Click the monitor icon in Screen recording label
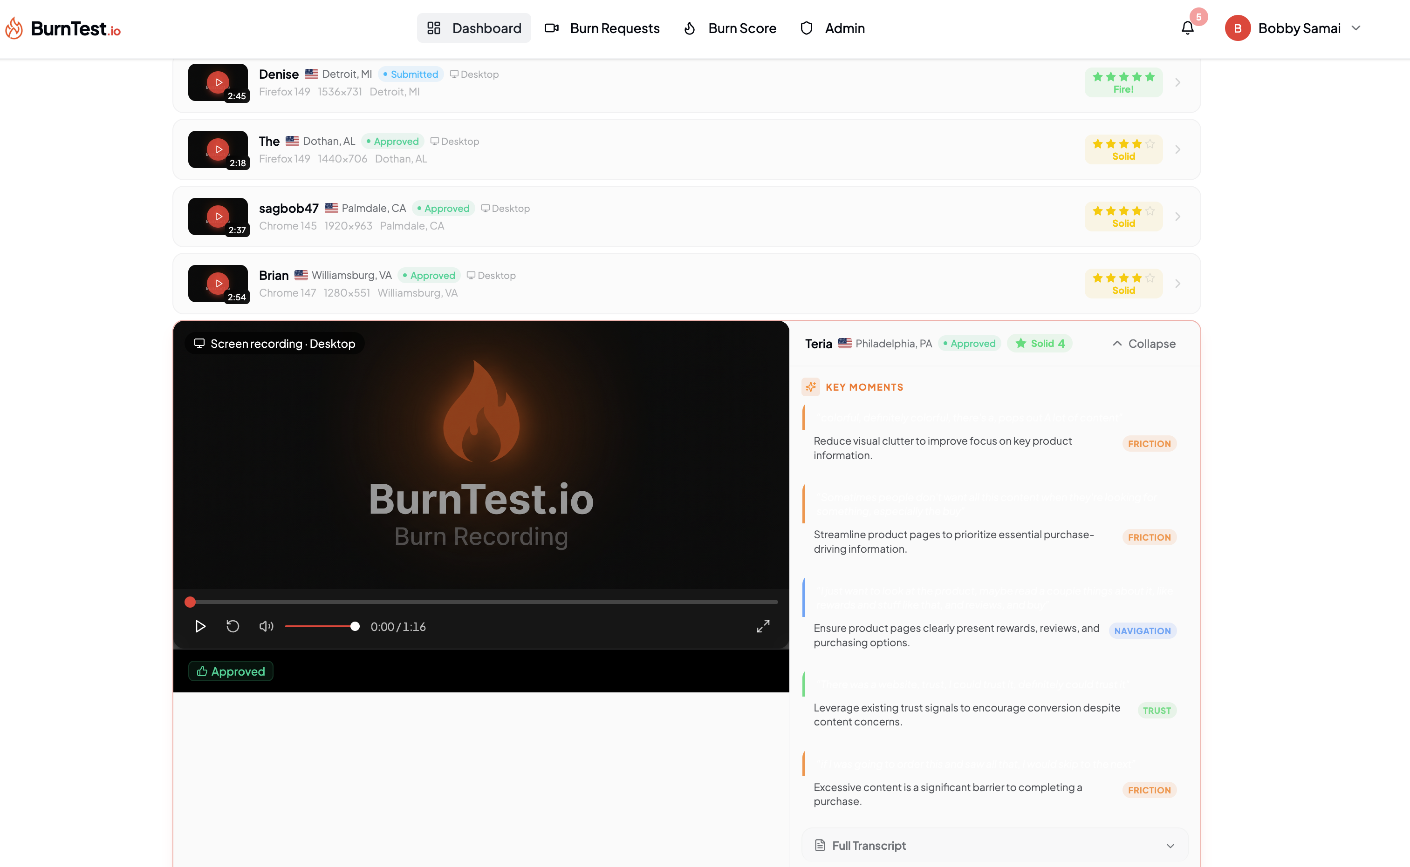 tap(199, 343)
